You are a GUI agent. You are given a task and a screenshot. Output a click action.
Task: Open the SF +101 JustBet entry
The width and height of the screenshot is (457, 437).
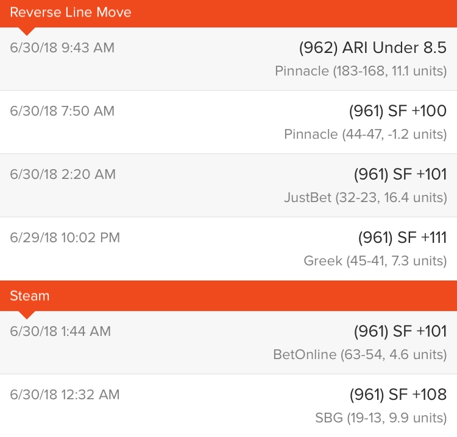(228, 186)
